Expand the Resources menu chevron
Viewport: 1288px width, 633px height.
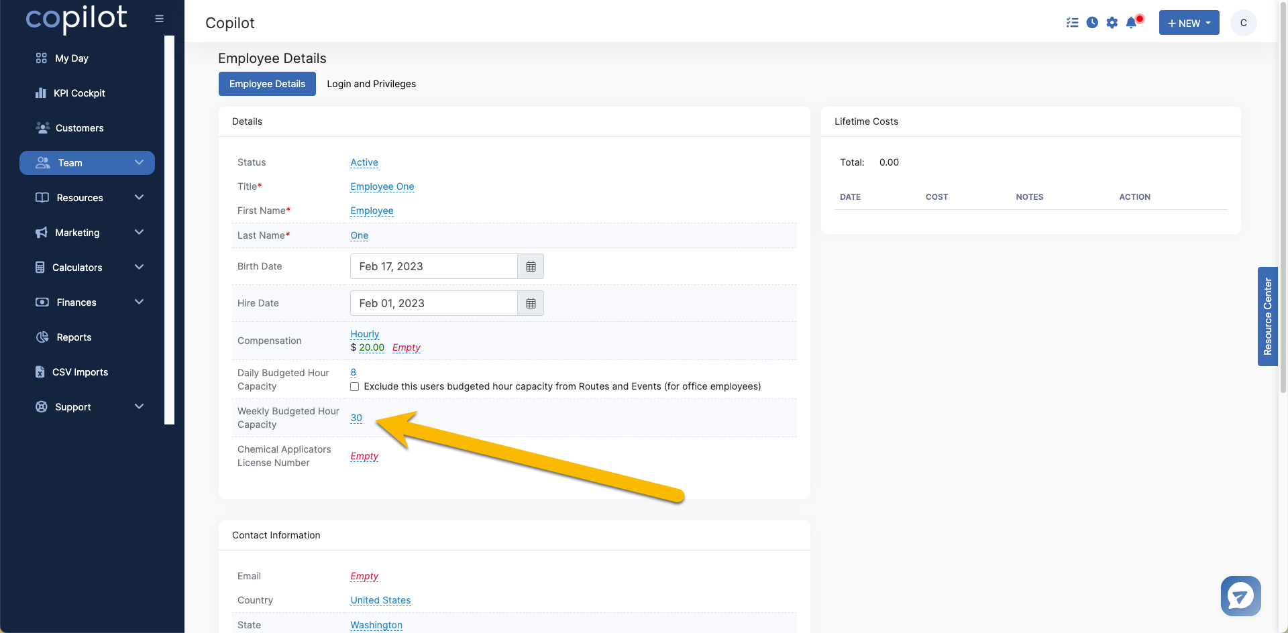pos(140,197)
